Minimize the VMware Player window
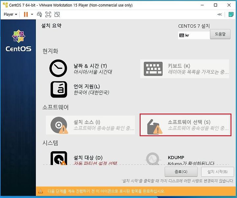The image size is (237, 198). coord(202,5)
